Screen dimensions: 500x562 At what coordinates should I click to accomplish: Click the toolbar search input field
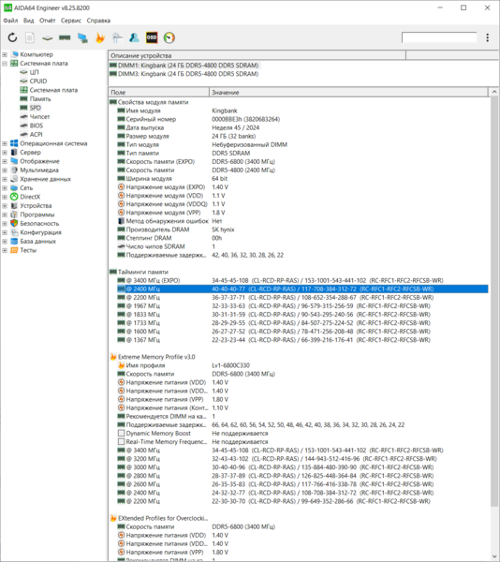point(439,37)
